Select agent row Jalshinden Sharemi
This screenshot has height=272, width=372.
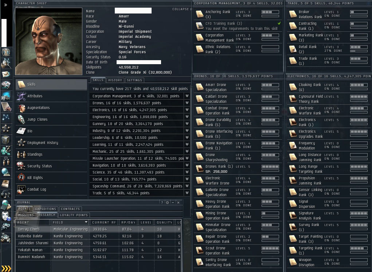(98, 243)
